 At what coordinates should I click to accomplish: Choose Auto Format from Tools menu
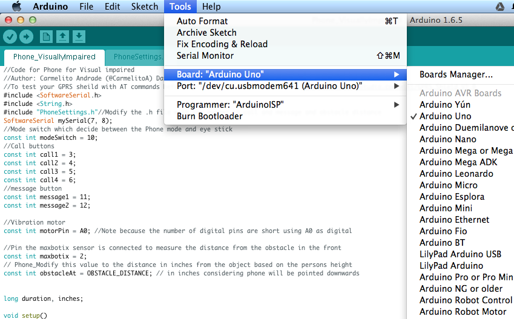(285, 21)
